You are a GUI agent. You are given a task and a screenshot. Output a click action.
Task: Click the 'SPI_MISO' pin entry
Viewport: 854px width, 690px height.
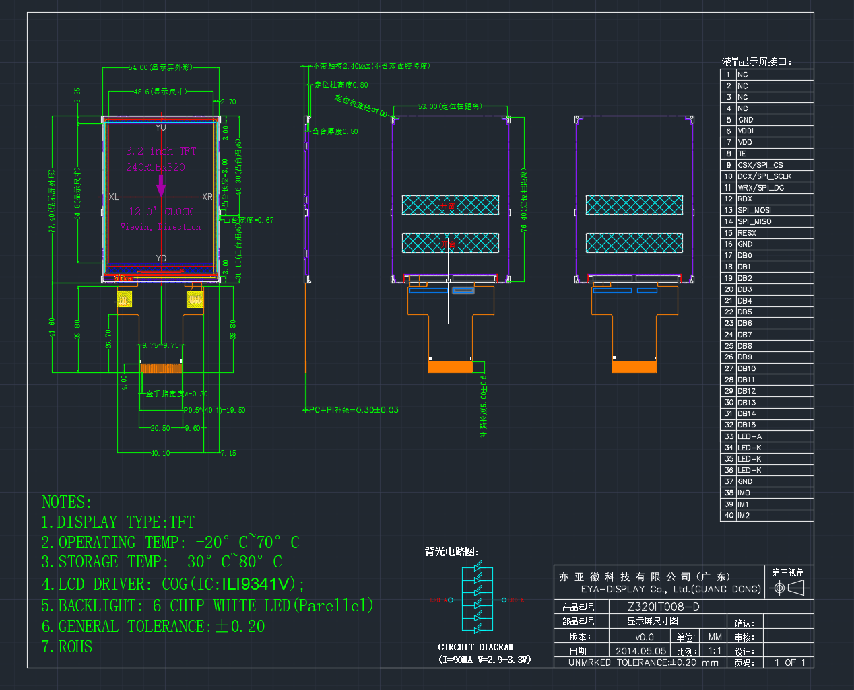point(754,221)
